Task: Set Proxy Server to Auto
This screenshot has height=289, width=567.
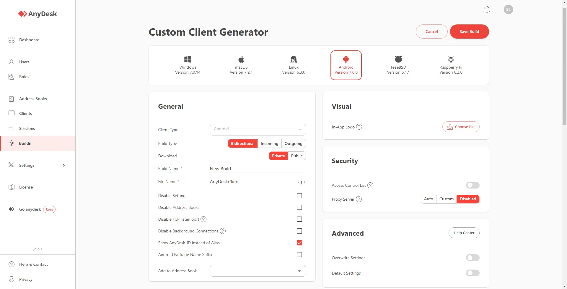Action: (x=428, y=199)
